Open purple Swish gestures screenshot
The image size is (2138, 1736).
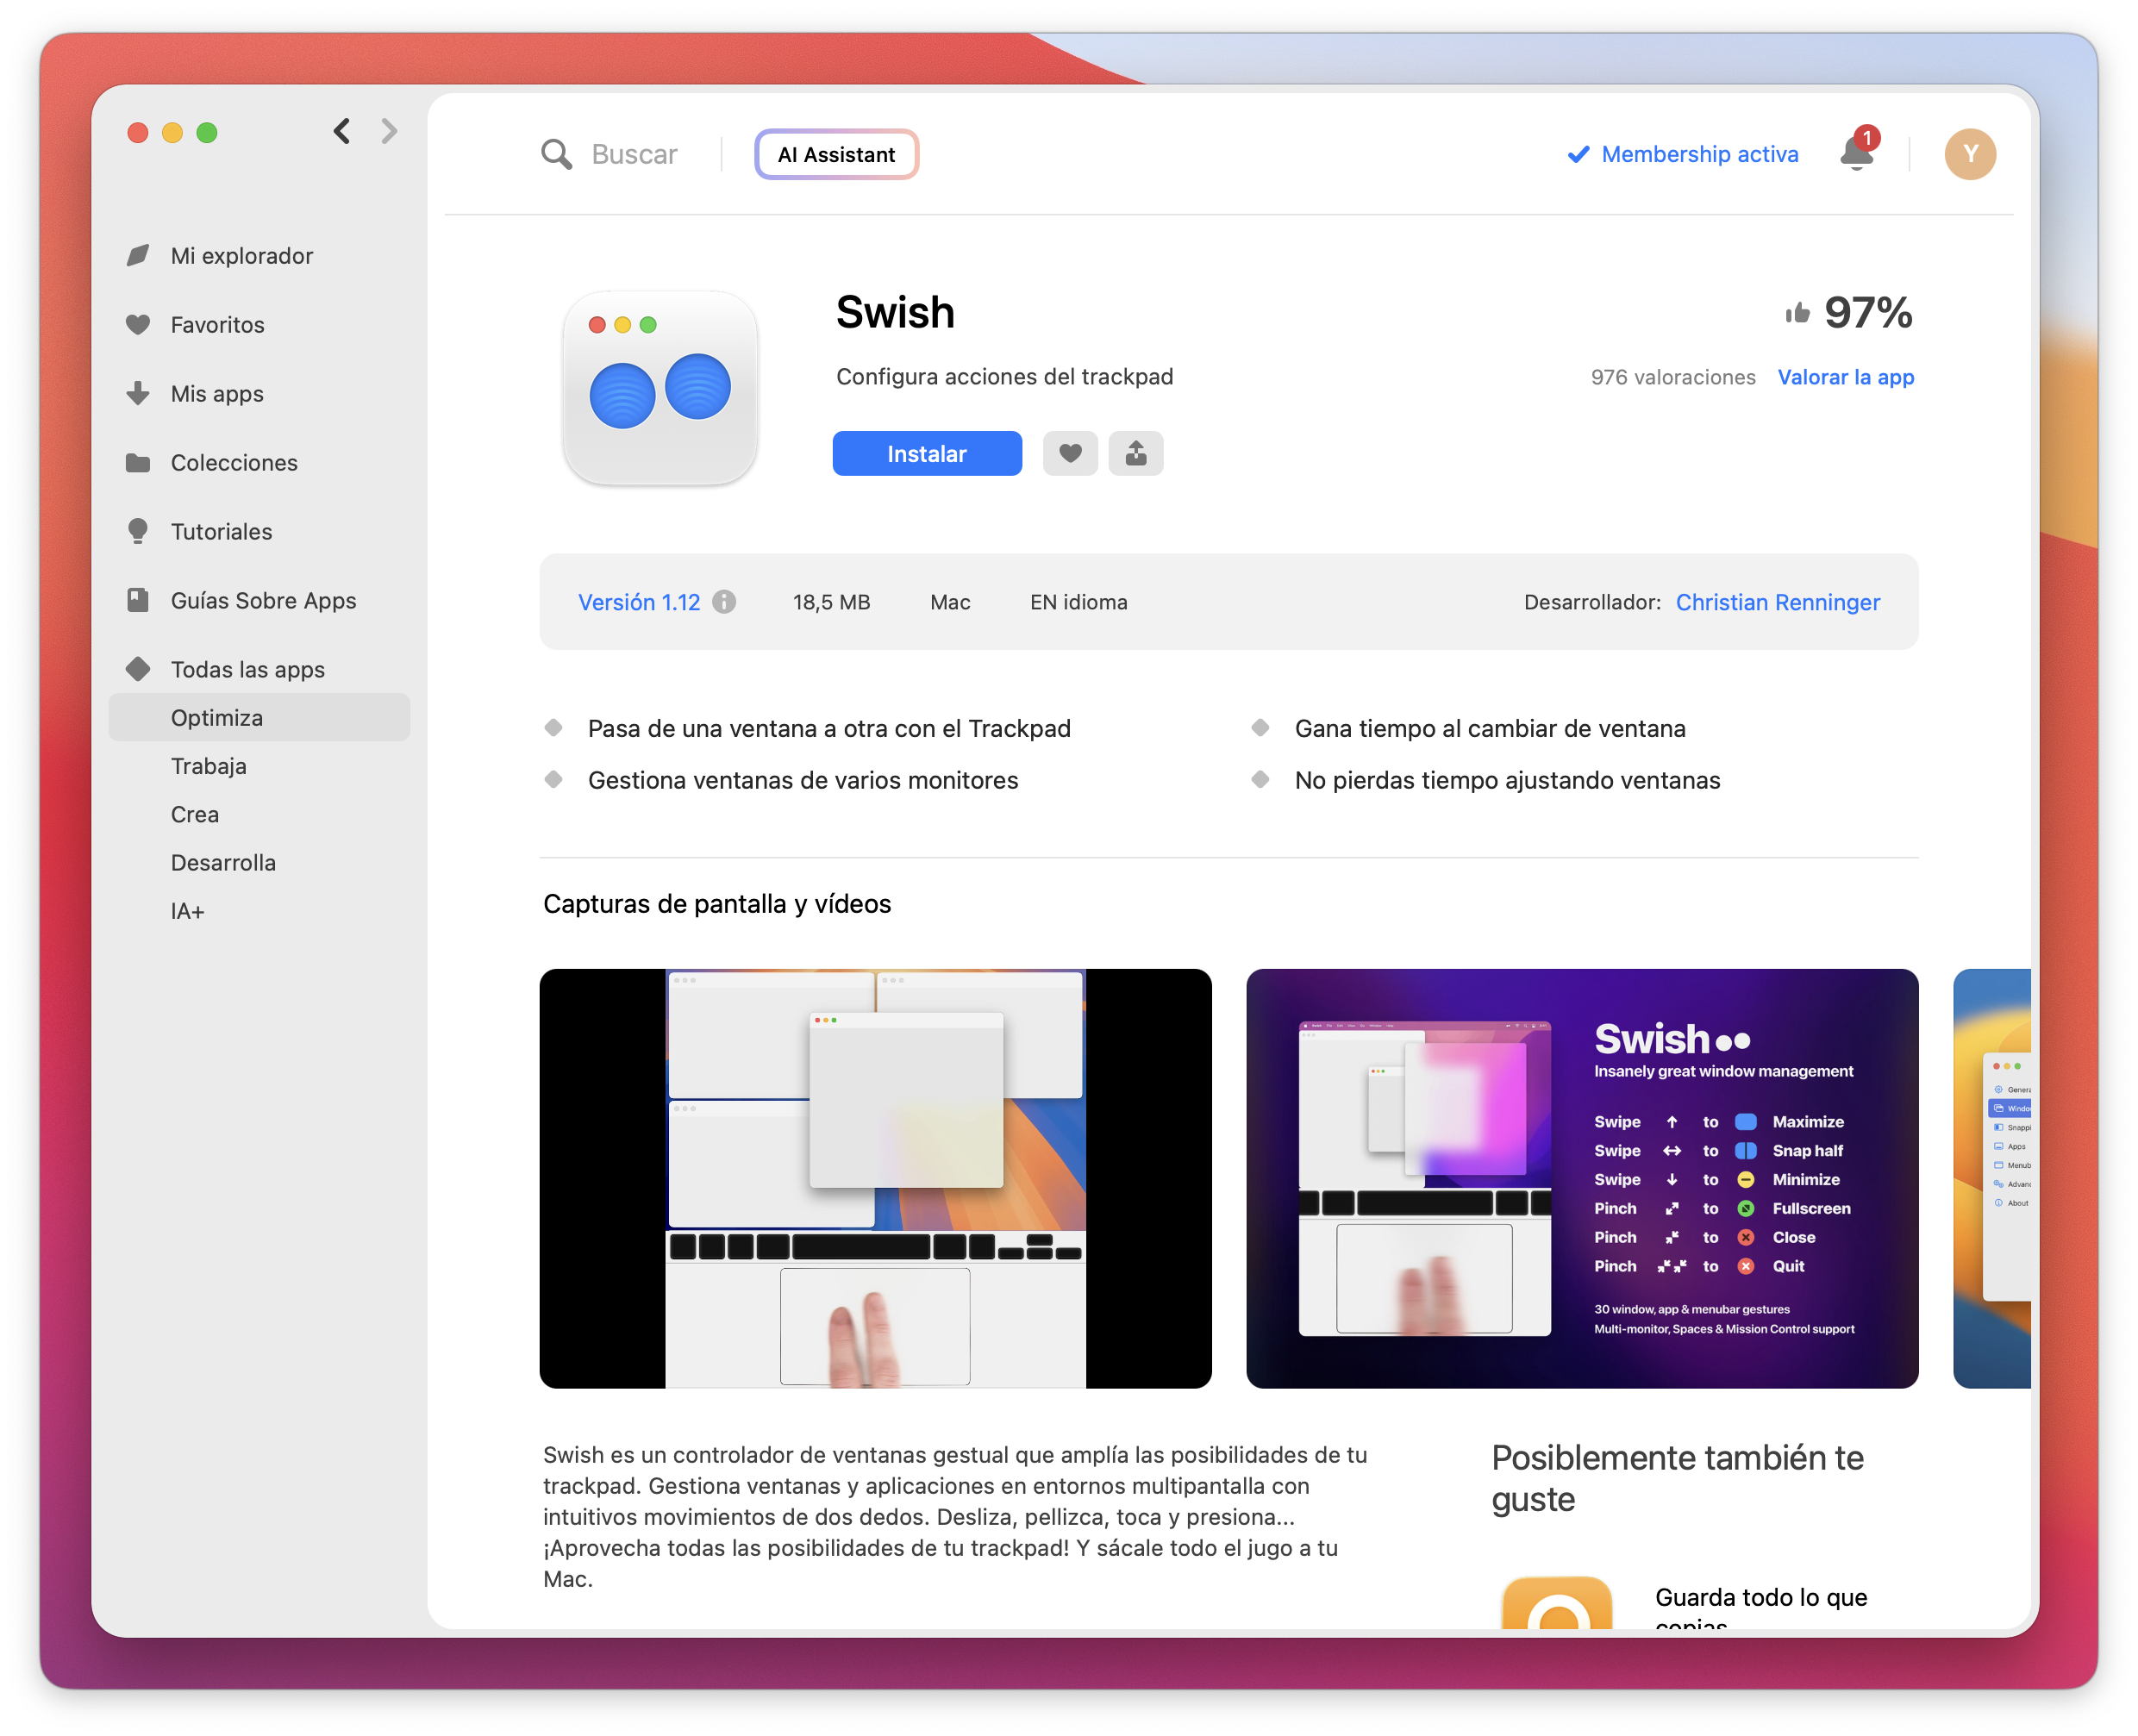(1582, 1178)
